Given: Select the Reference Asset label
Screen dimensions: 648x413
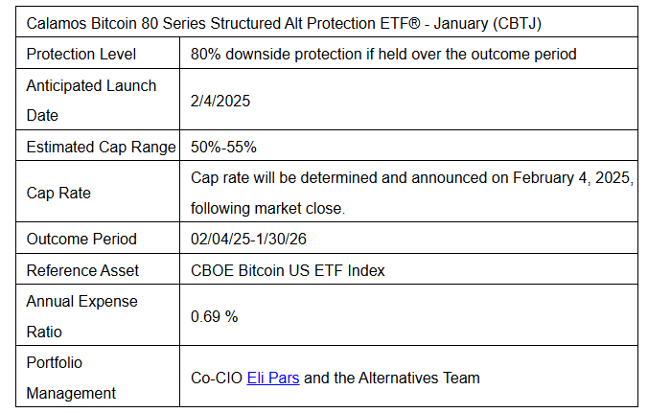Looking at the screenshot, I should coord(82,270).
